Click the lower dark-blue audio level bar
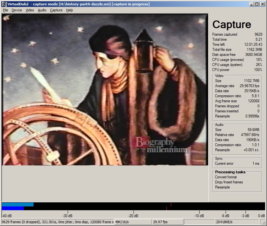Screen dimensions: 267x226 click(13, 208)
